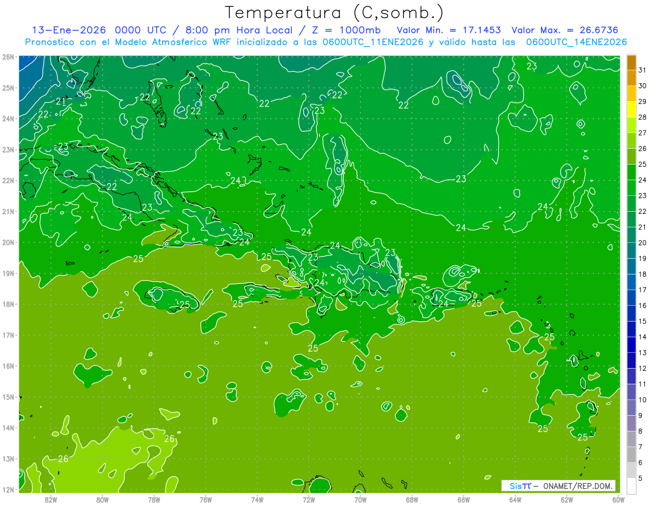Click the '60W' longitude axis label
The image size is (657, 507).
[619, 499]
